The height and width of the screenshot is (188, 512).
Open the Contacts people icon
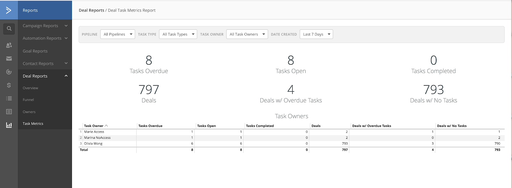9,45
